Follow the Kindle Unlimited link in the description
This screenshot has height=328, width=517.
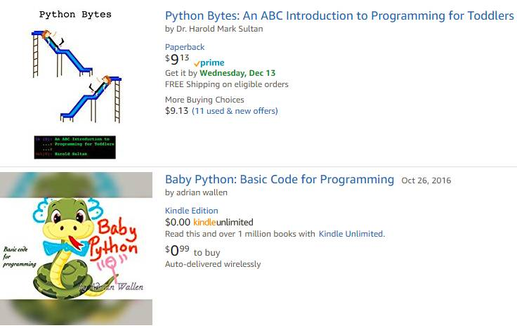click(x=351, y=234)
